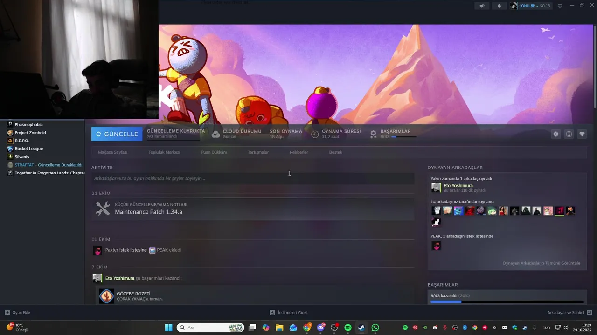This screenshot has width=597, height=335.
Task: Click the header achievements progress bar
Action: coord(404,137)
